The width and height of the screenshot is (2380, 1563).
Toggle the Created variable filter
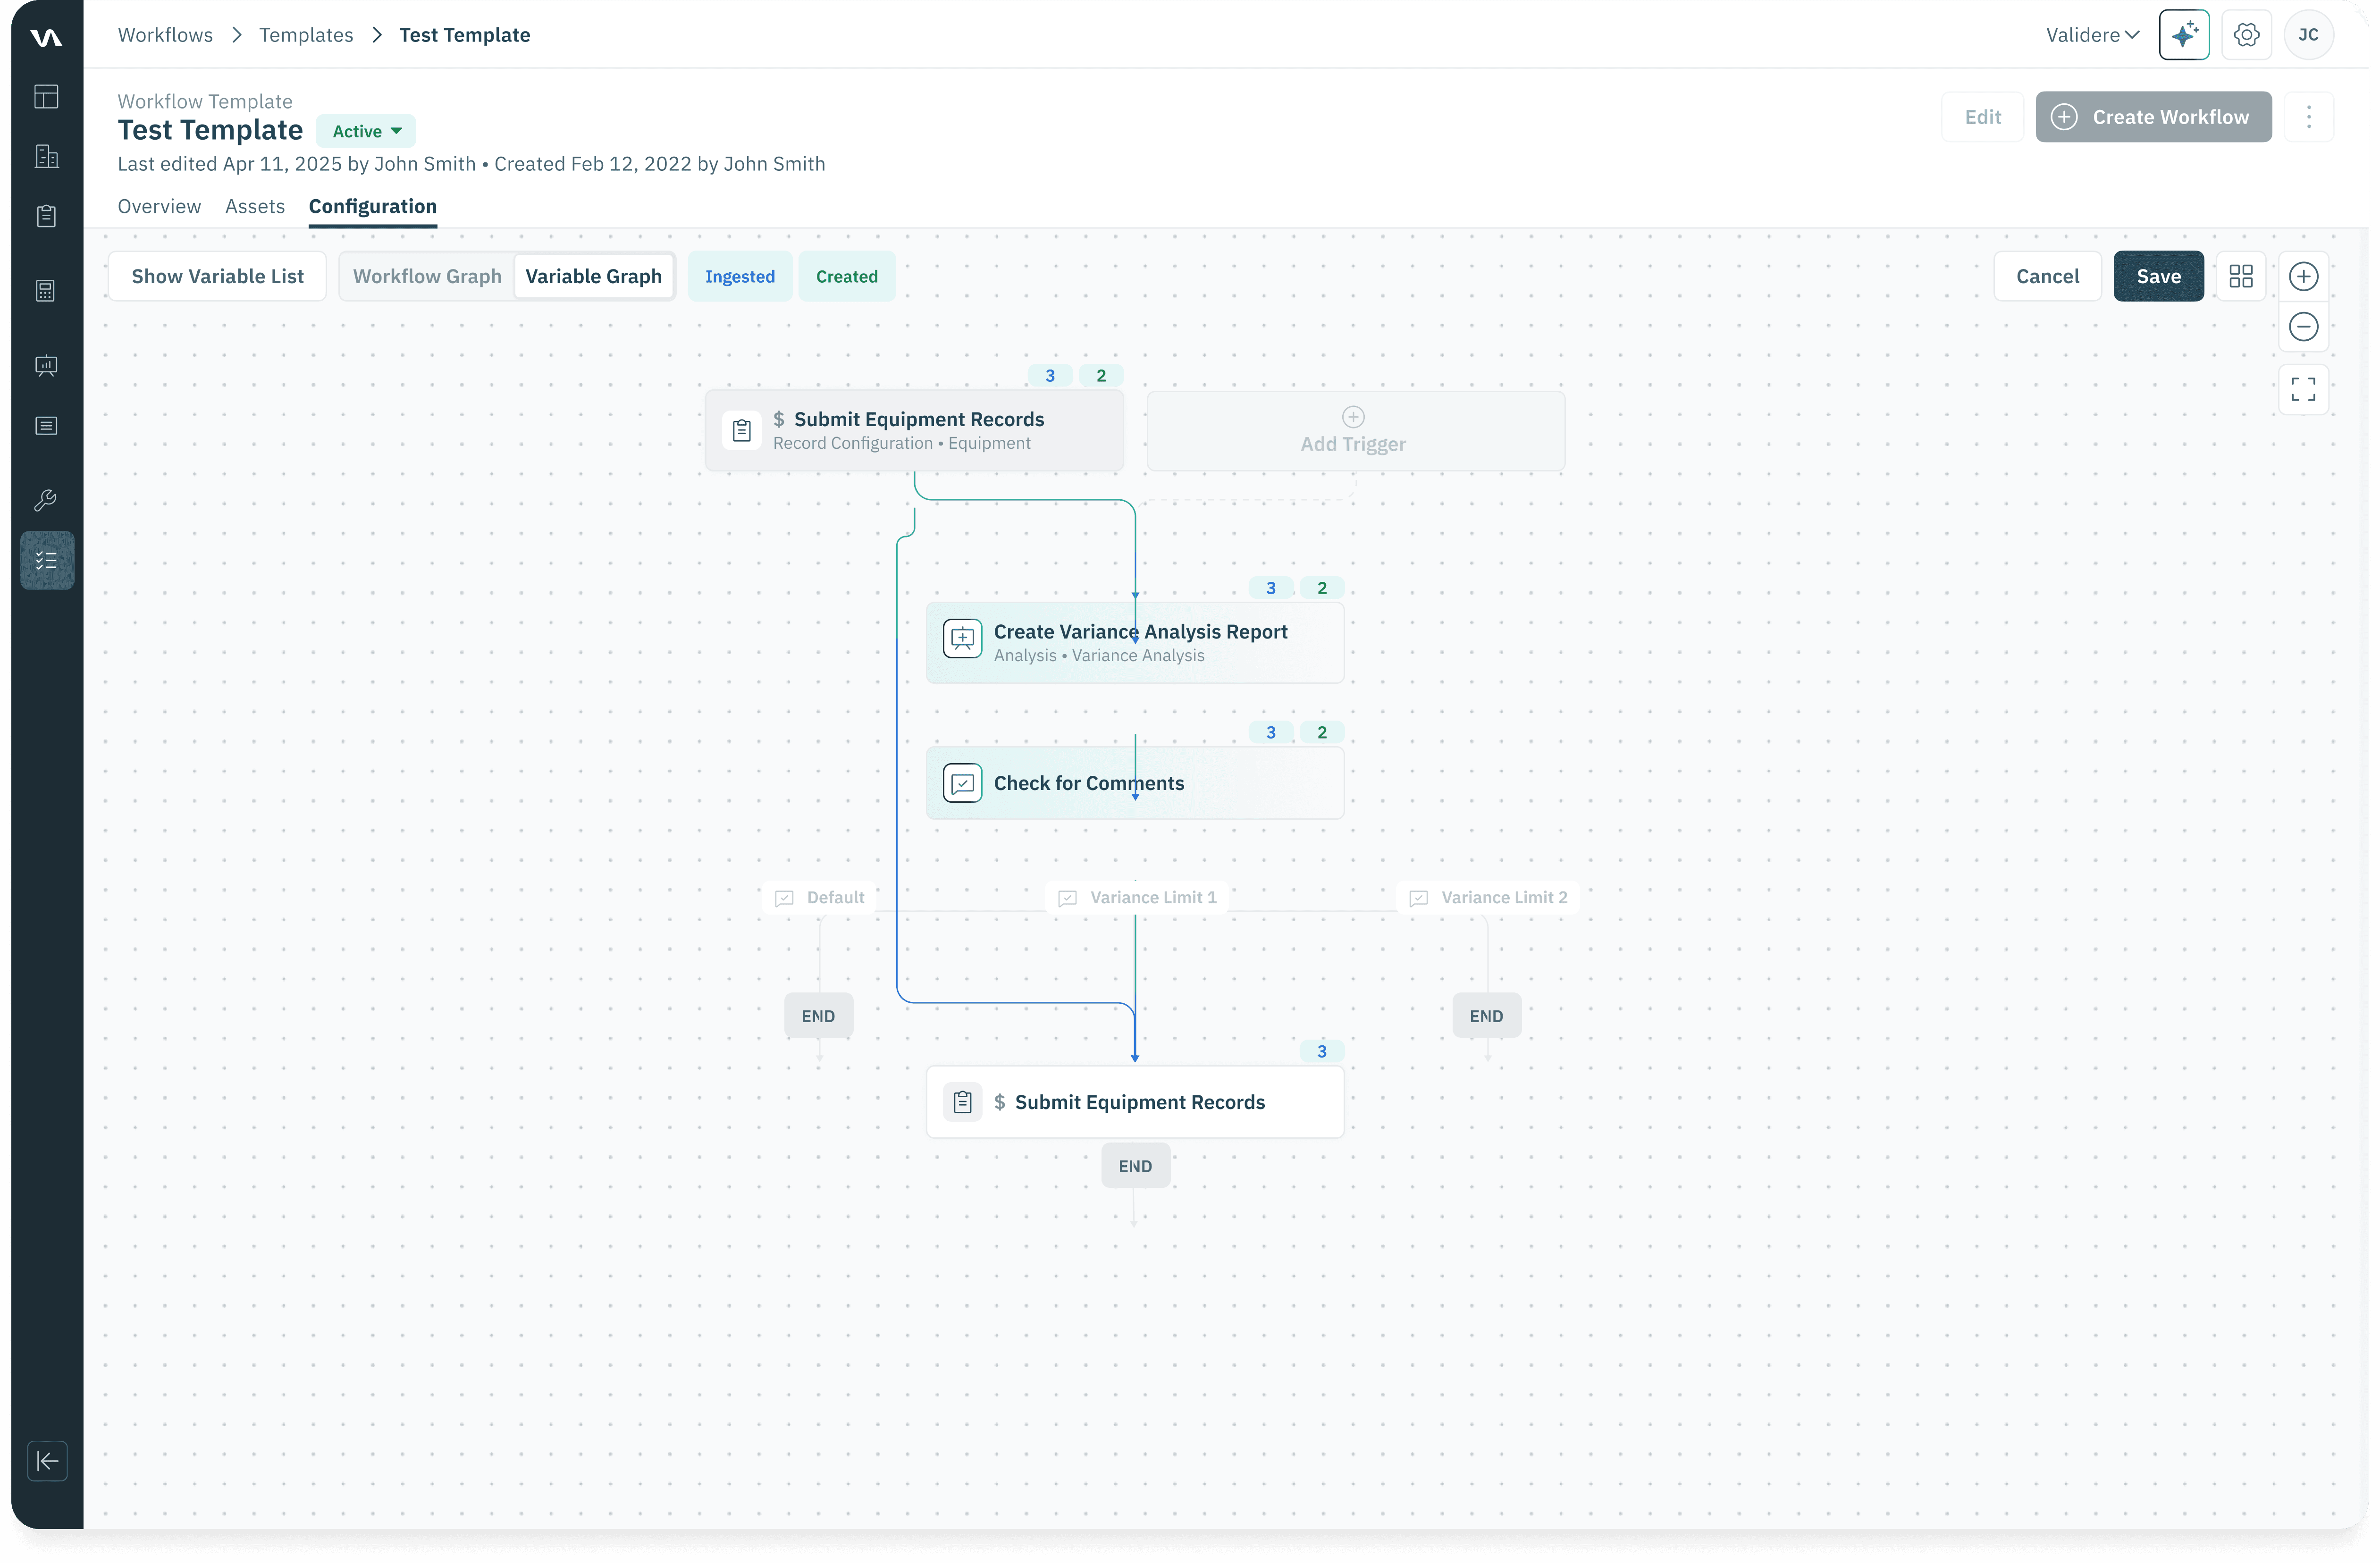(x=846, y=277)
